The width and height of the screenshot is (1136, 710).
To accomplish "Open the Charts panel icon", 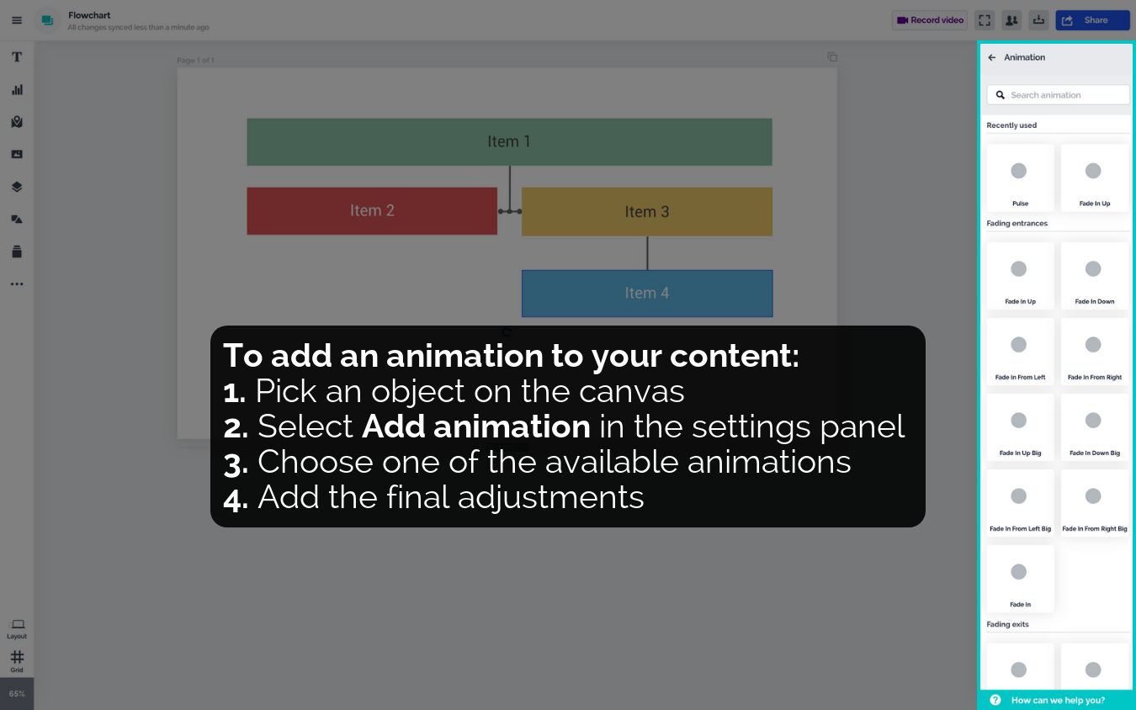I will (17, 90).
